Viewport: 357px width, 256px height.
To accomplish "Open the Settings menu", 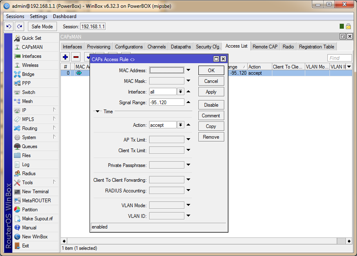I will (x=38, y=16).
